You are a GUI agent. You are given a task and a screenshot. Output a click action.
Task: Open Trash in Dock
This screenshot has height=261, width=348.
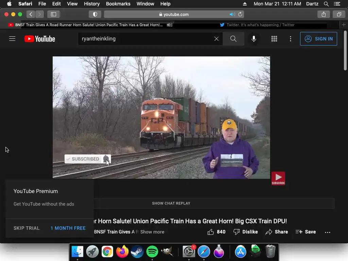(x=270, y=251)
